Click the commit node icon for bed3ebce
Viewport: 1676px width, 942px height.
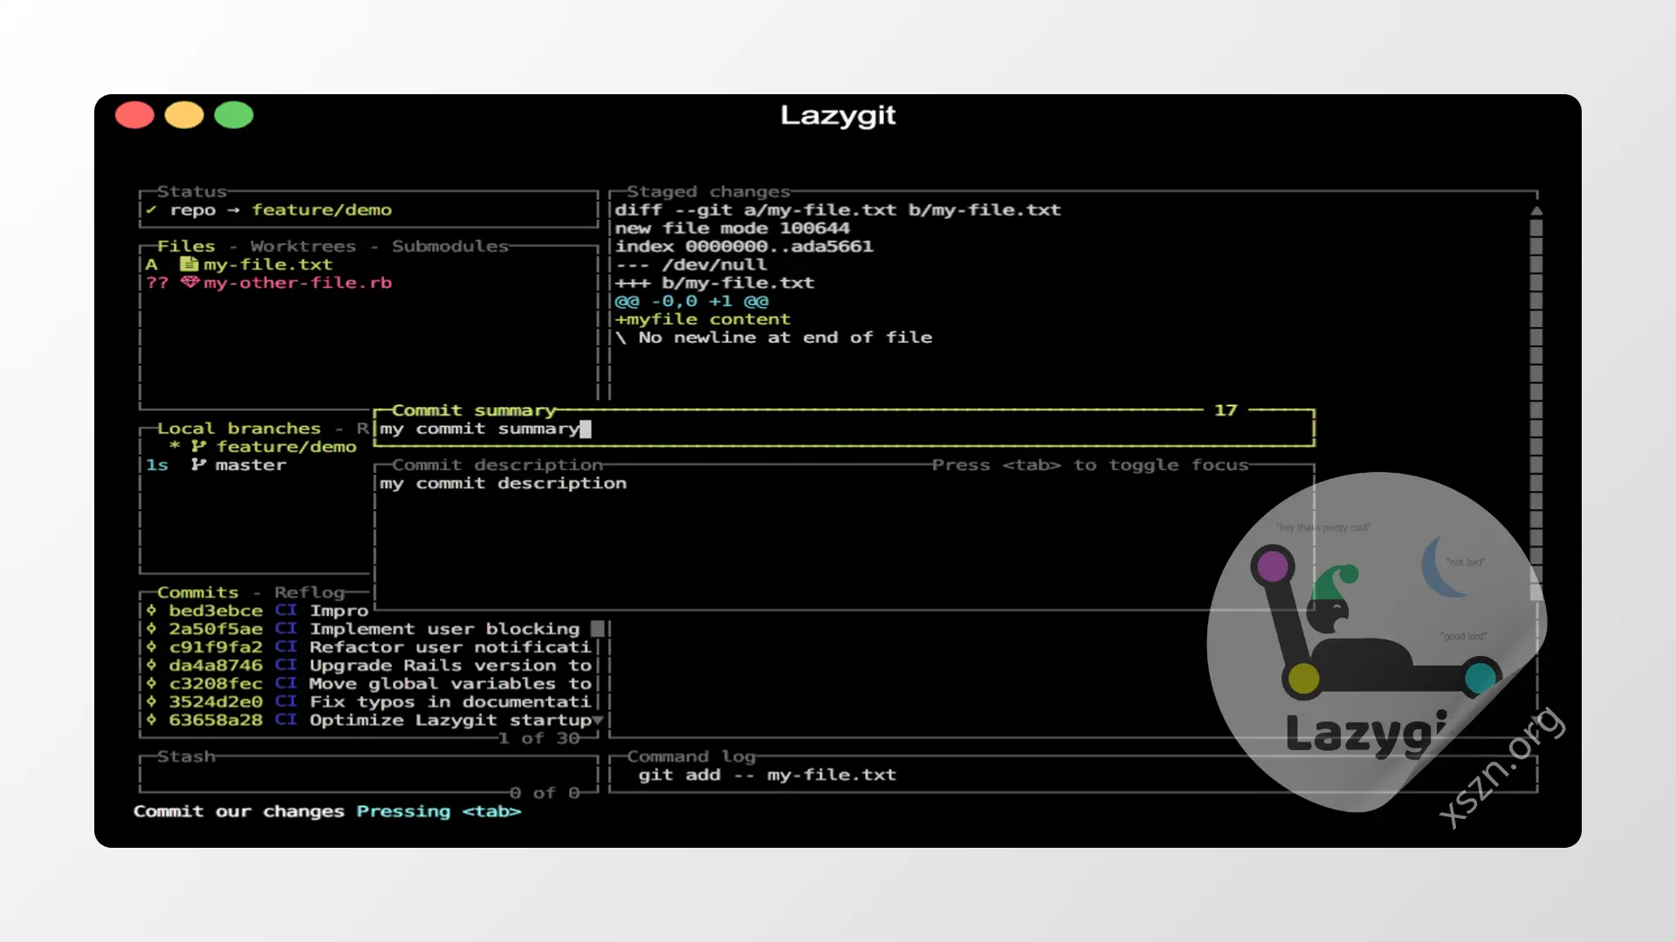pyautogui.click(x=151, y=611)
